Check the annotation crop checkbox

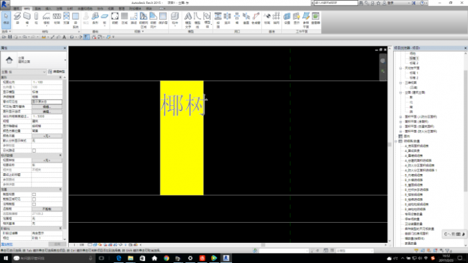(x=34, y=204)
